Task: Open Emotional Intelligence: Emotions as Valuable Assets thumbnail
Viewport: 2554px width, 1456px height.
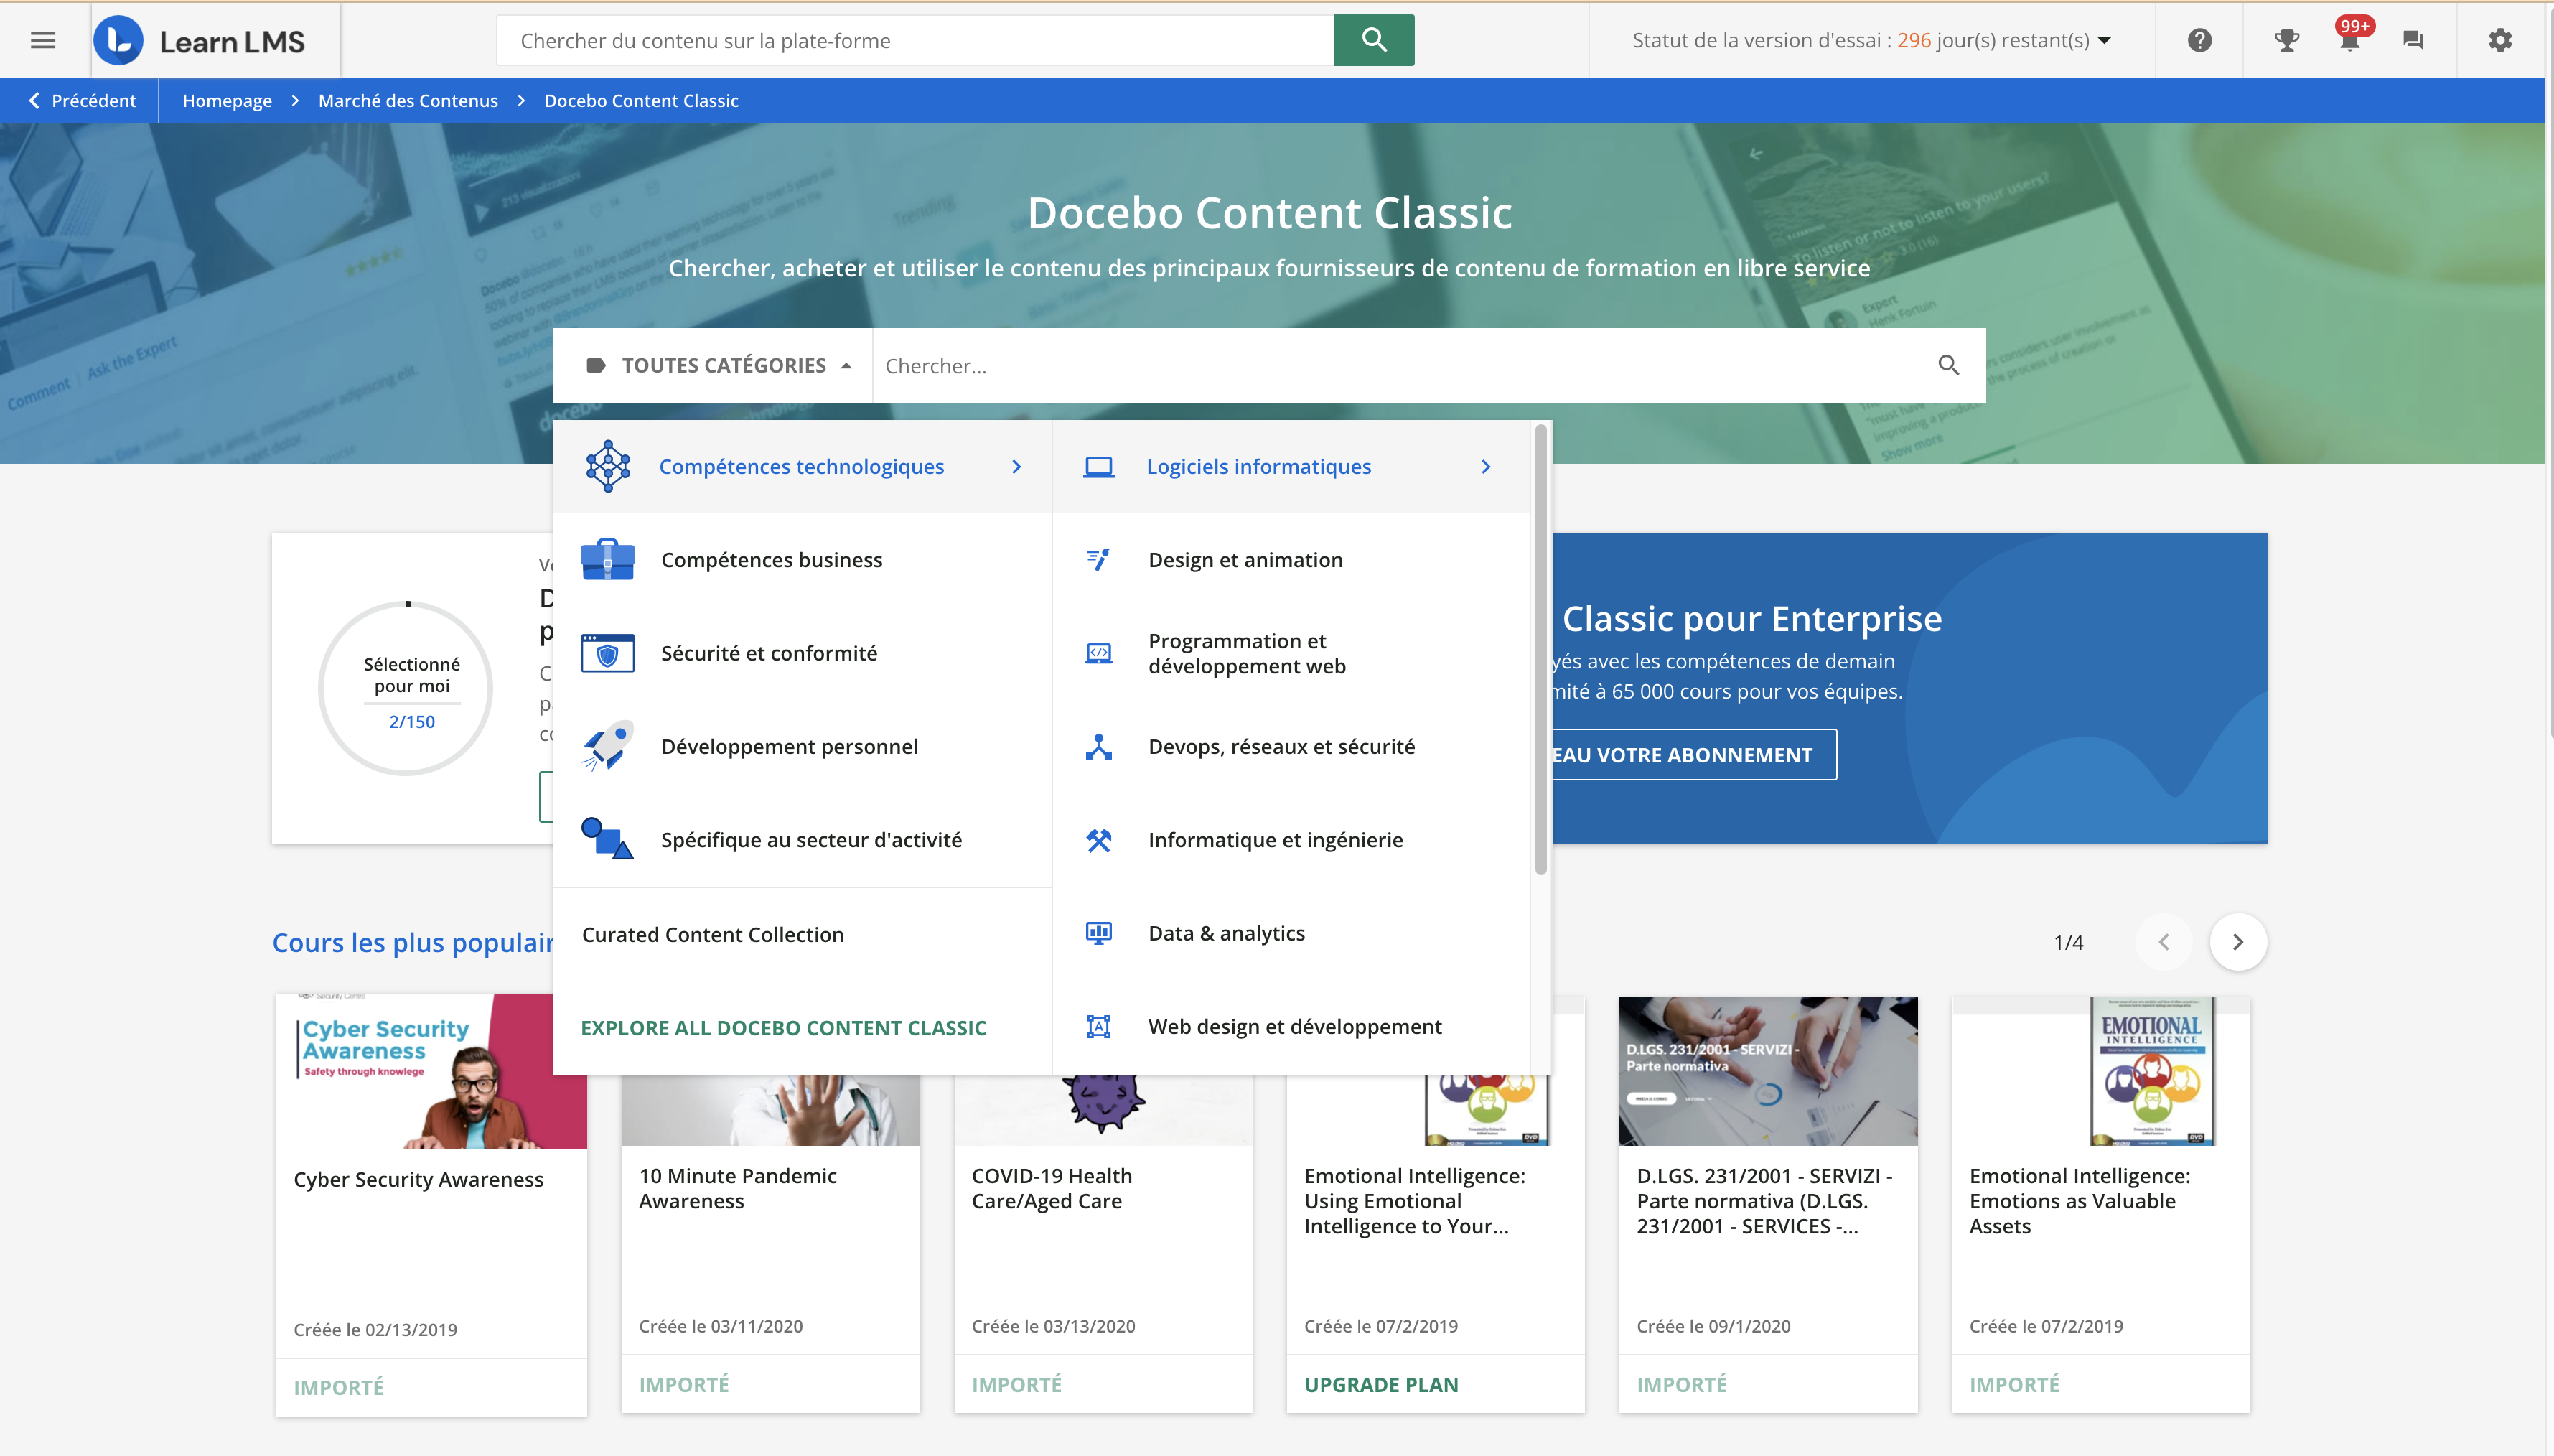Action: (2100, 1070)
